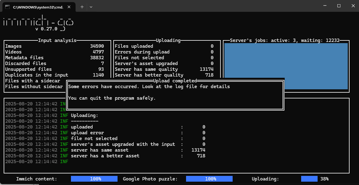Click the "uploaded" log entry text
359x185 pixels.
[82, 127]
